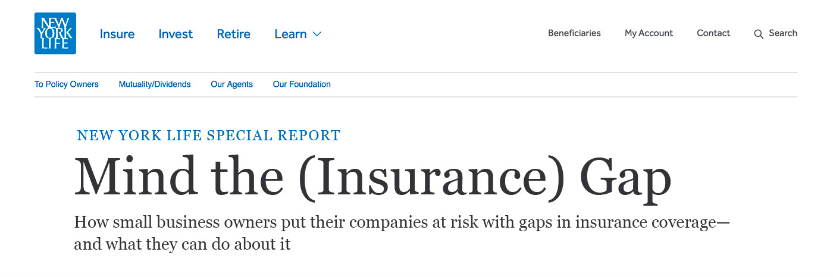The width and height of the screenshot is (833, 277).
Task: Expand the Learn chevron arrow
Action: pyautogui.click(x=317, y=34)
